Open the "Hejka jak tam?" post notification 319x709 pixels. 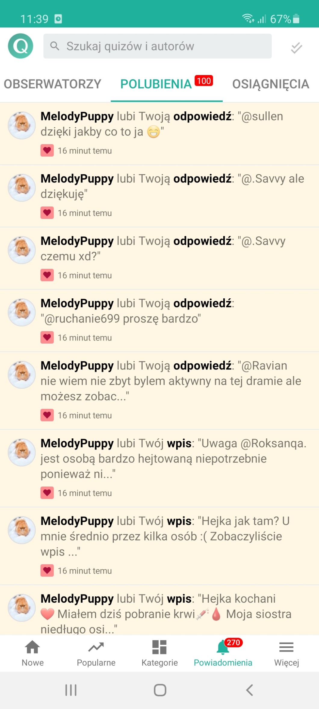(159, 546)
